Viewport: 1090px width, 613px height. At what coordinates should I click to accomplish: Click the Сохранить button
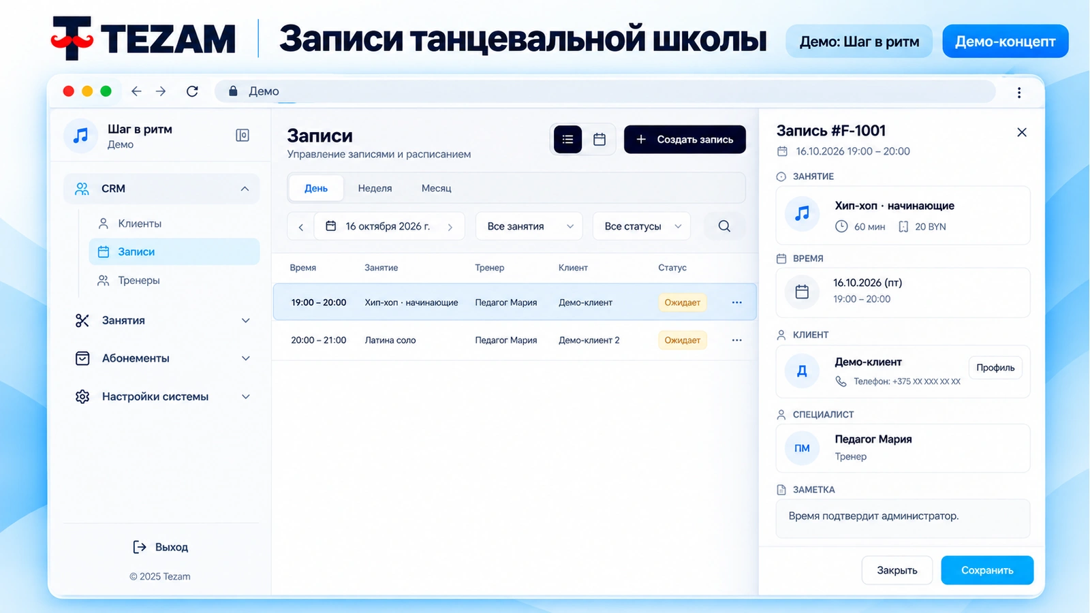[x=987, y=570]
